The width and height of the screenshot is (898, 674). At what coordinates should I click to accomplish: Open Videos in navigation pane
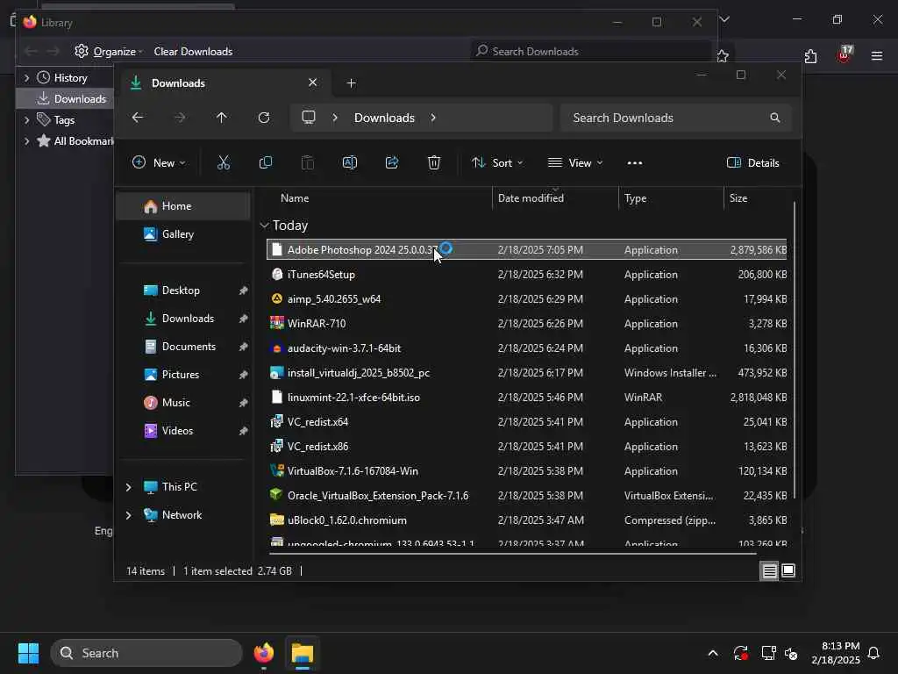pyautogui.click(x=184, y=431)
